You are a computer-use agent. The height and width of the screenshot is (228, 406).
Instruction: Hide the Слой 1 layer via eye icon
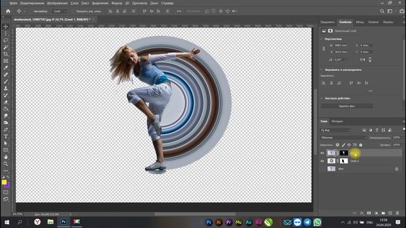click(322, 161)
